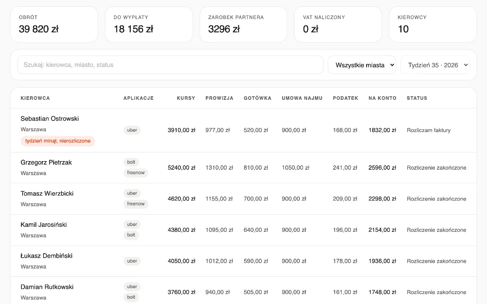Click the 590,00 zł cash amount
This screenshot has width=487, height=304.
[x=256, y=261]
